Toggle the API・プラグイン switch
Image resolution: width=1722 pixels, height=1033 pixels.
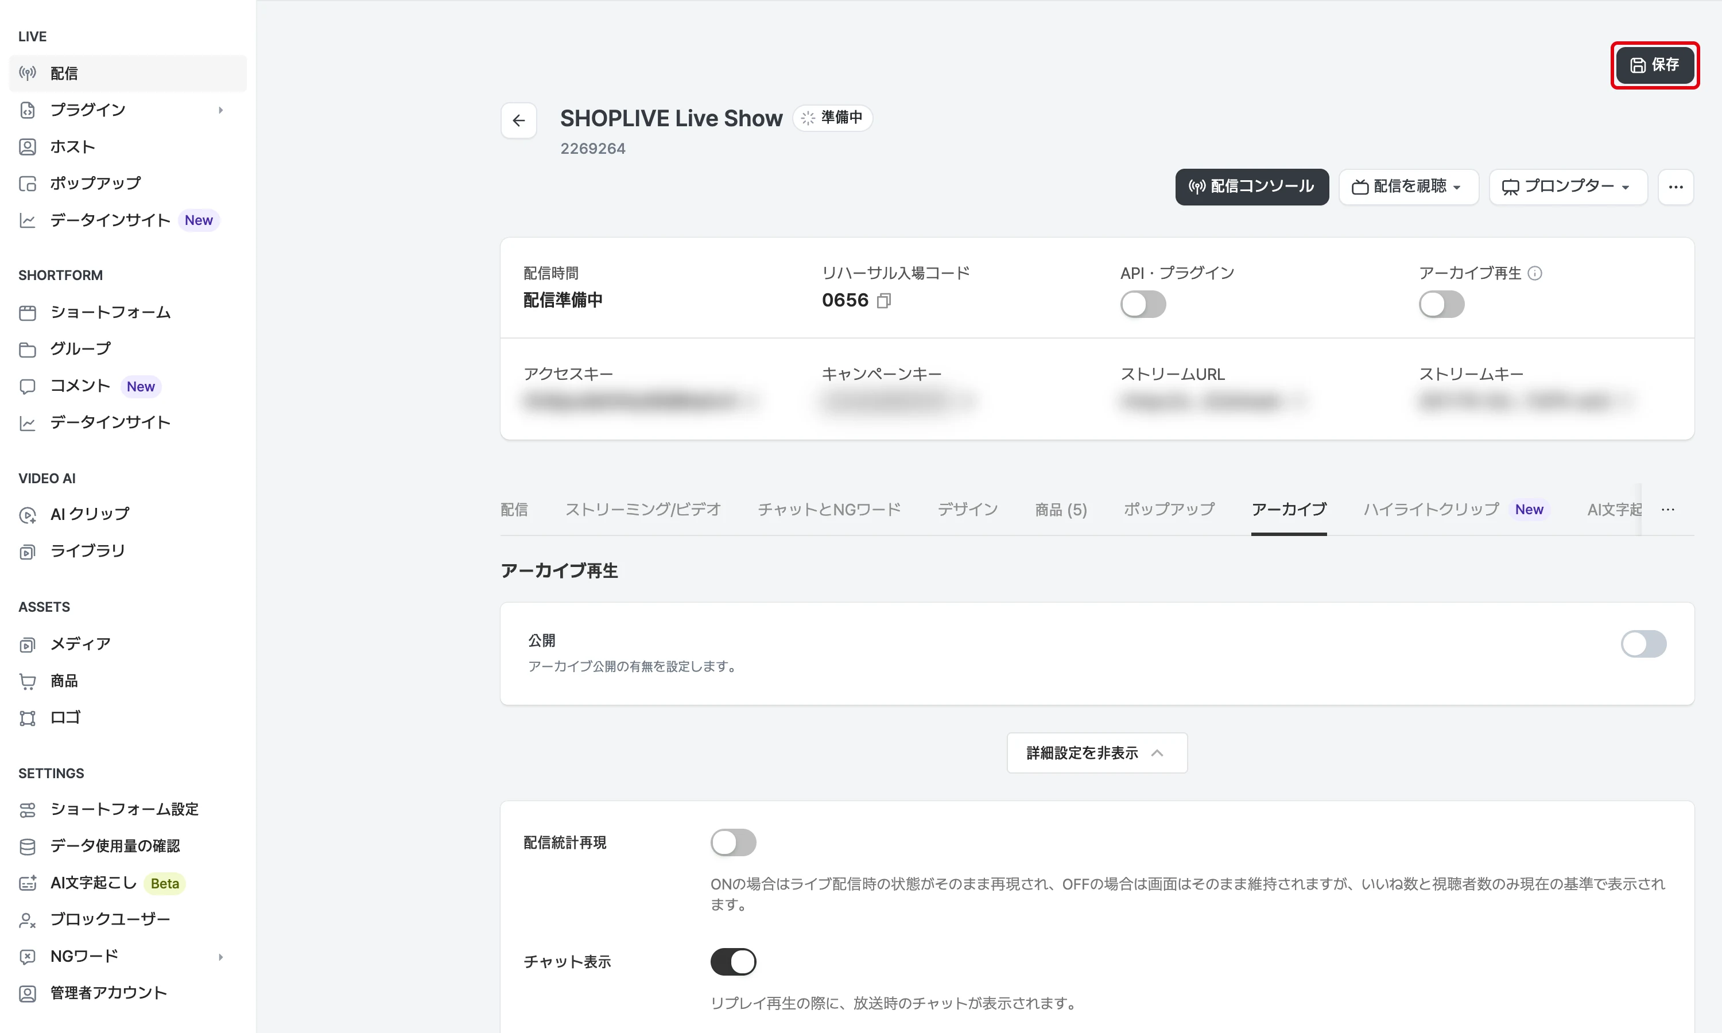[1143, 304]
